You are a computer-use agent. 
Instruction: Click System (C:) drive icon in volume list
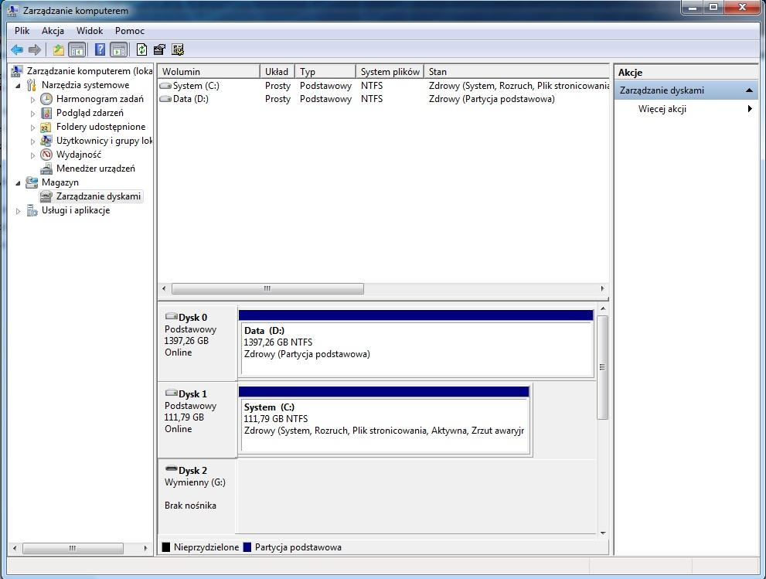[165, 86]
